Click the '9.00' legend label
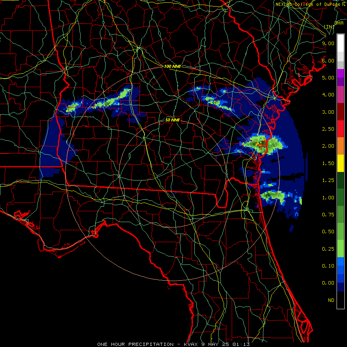This screenshot has height=347, width=347. 328,43
